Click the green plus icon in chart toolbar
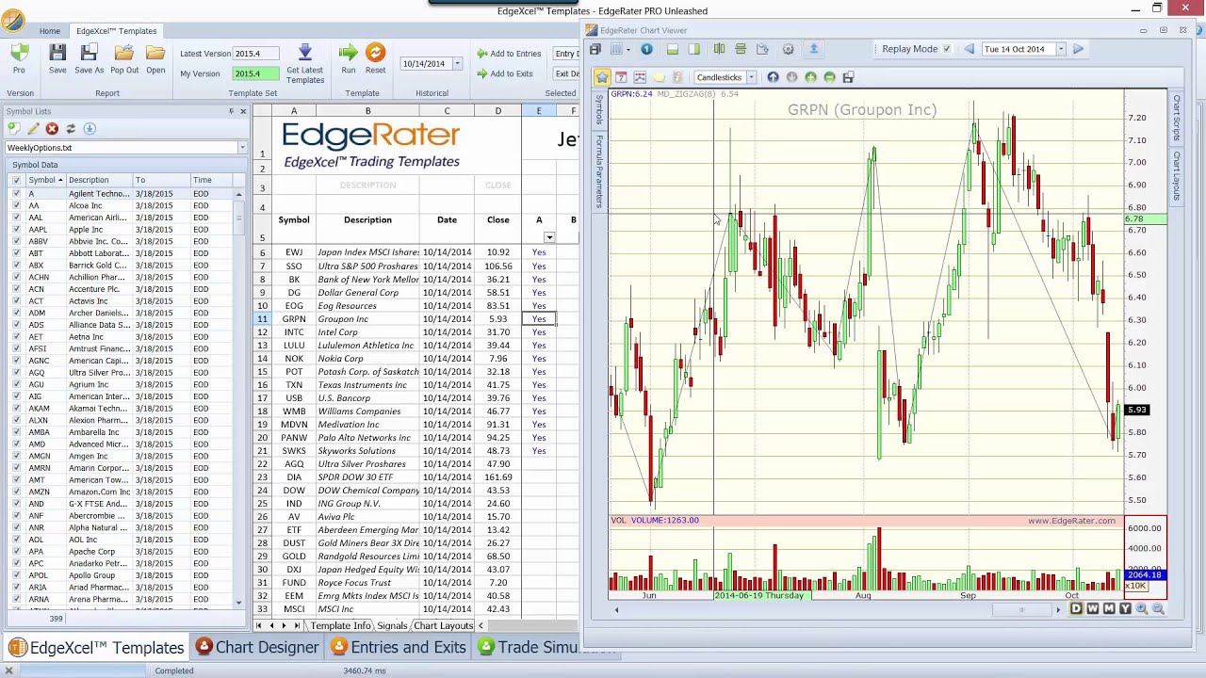Viewport: 1206px width, 678px height. coord(810,77)
